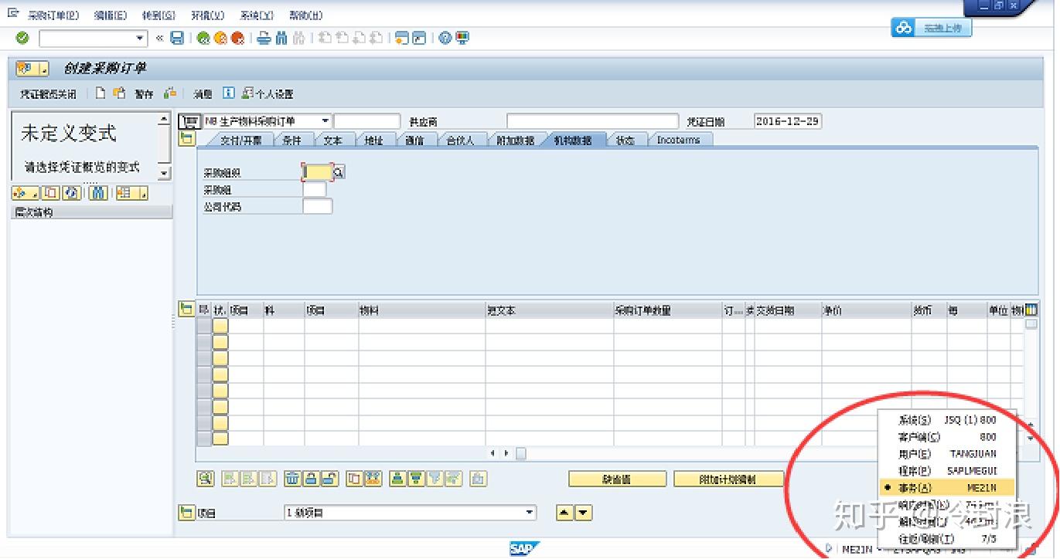Click the Help question-mark icon

(x=444, y=37)
